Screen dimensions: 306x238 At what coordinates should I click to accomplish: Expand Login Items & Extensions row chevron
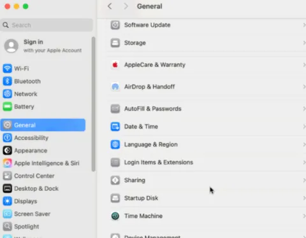(x=304, y=162)
